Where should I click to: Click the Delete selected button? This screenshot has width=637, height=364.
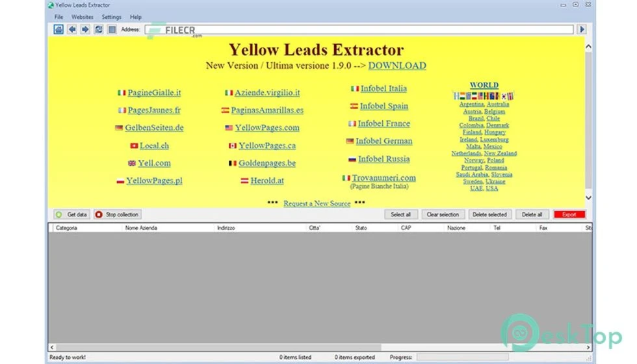pos(489,214)
